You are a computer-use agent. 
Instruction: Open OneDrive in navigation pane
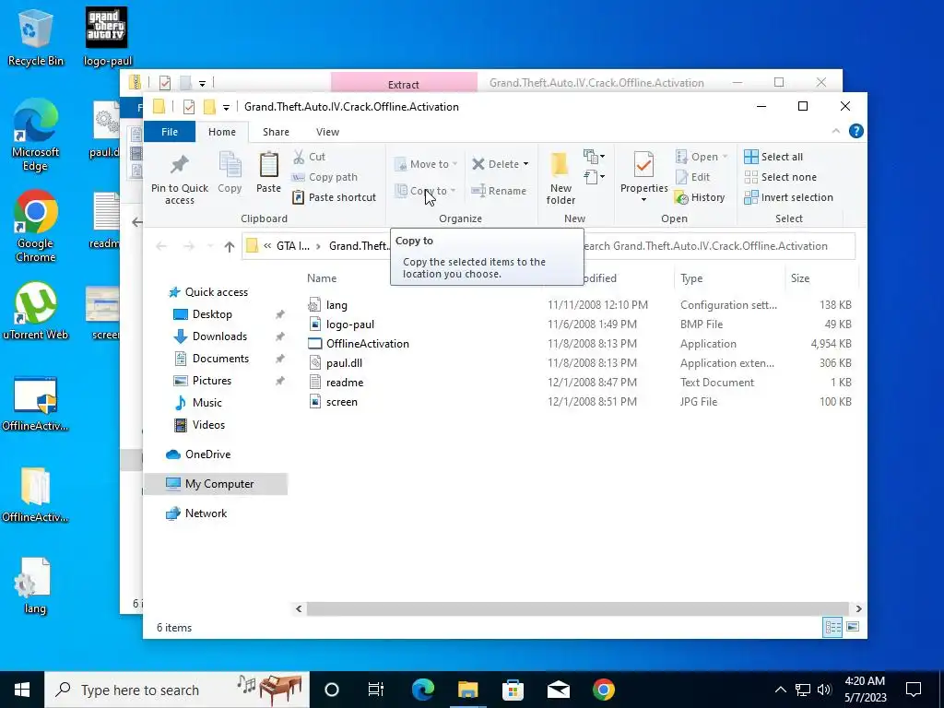(x=207, y=454)
